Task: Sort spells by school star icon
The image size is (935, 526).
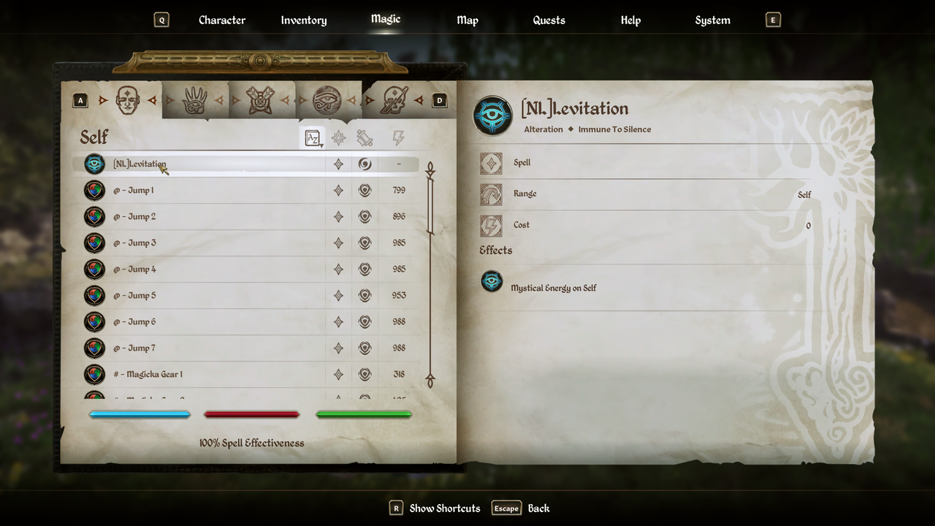Action: [x=338, y=137]
